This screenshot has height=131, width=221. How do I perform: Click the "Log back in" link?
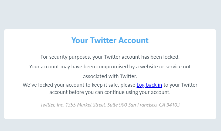pyautogui.click(x=149, y=85)
